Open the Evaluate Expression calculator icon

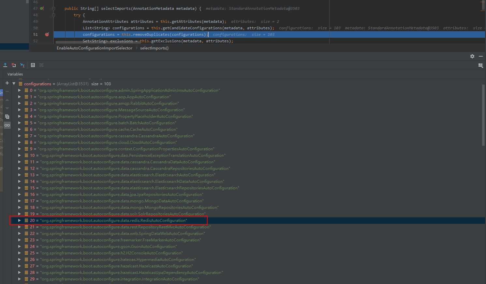pos(33,65)
